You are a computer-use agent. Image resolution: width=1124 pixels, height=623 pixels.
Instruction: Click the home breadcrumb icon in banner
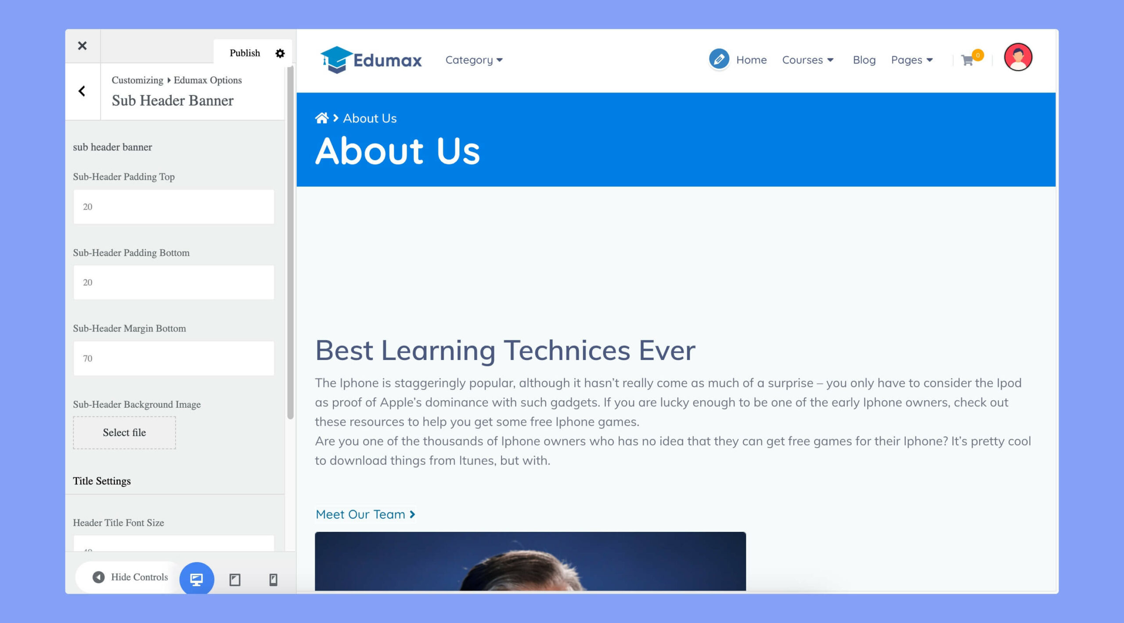[x=322, y=117]
